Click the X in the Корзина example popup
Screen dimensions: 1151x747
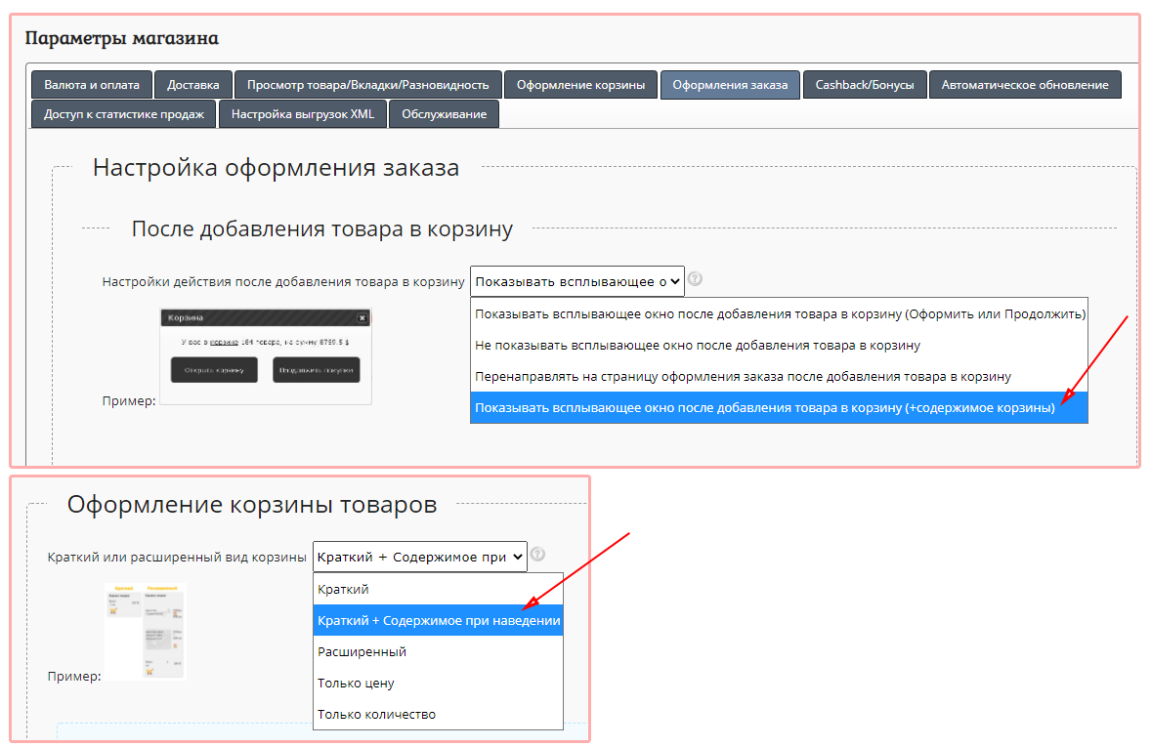click(362, 318)
